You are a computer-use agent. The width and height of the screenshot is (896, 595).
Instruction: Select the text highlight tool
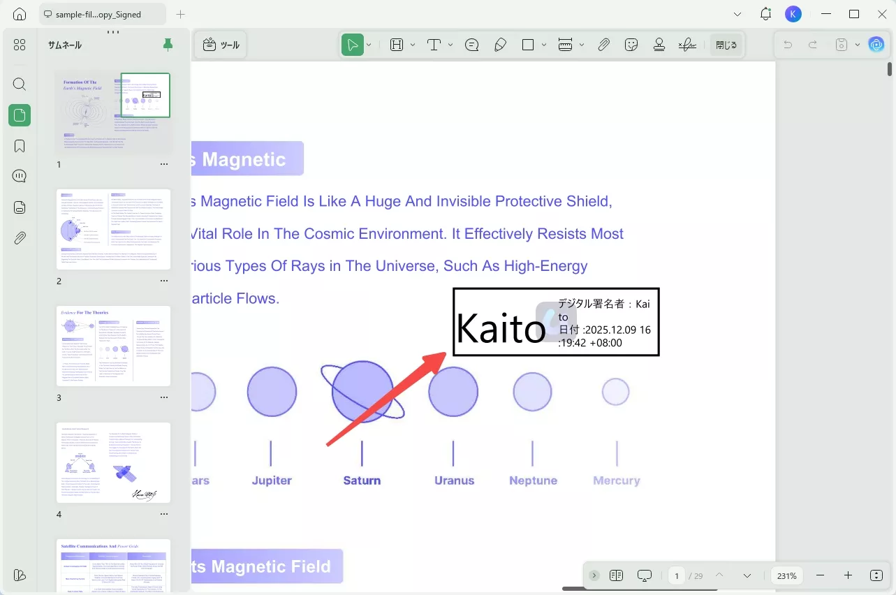(397, 45)
